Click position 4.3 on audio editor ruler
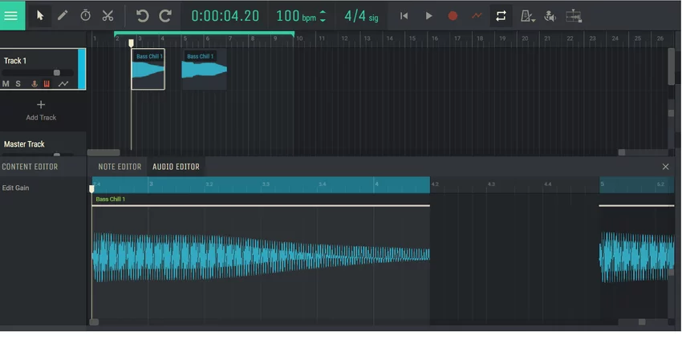 coord(491,184)
